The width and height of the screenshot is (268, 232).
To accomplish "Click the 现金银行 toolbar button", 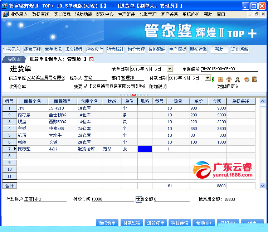I will click(x=74, y=49).
